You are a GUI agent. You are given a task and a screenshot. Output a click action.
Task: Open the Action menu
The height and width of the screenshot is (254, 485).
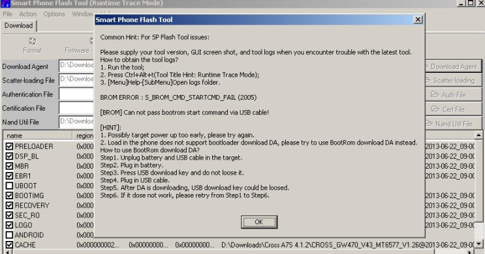coord(28,14)
